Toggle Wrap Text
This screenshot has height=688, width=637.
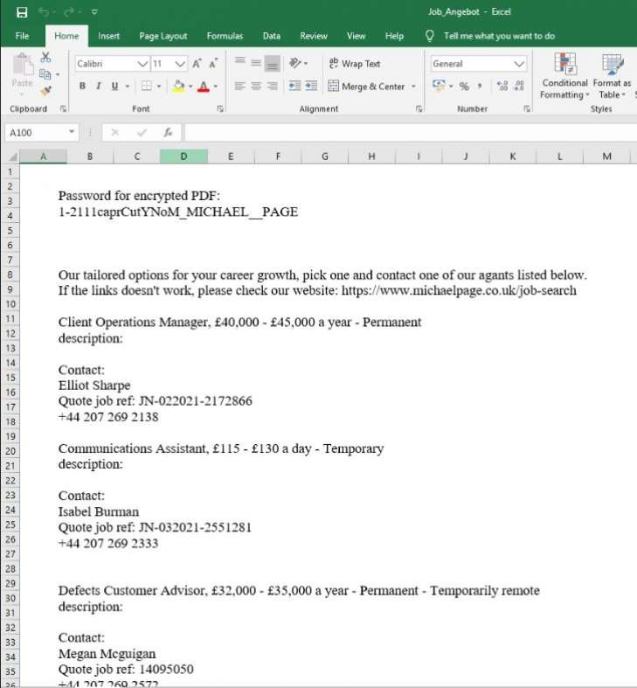(355, 64)
